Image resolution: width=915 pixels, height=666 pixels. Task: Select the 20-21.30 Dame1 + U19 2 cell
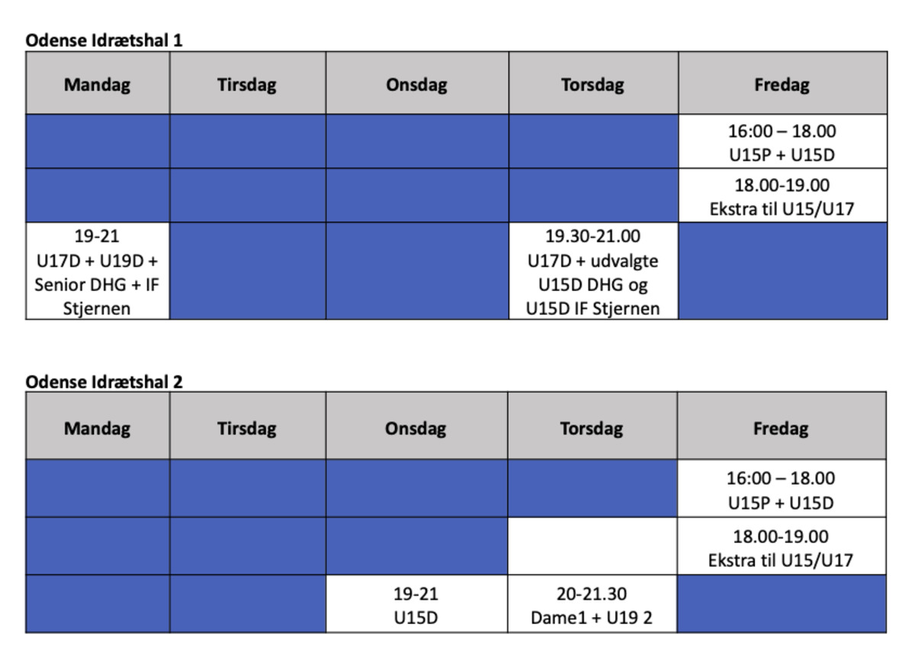coord(592,604)
